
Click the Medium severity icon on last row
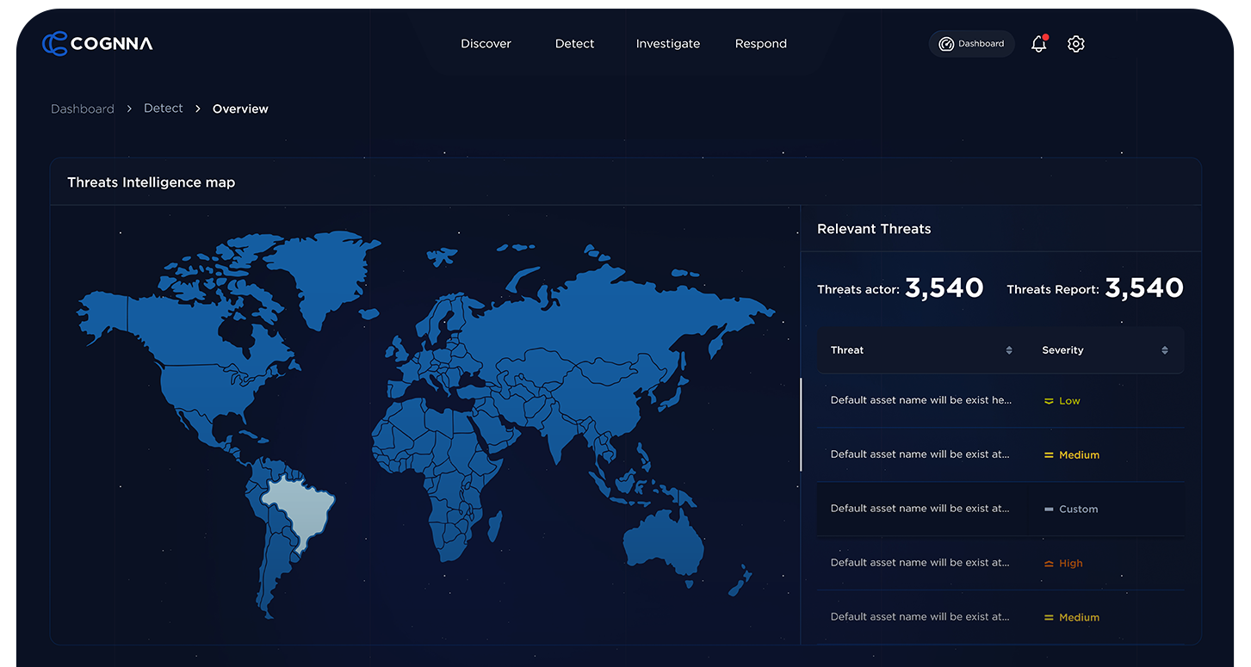click(1048, 617)
